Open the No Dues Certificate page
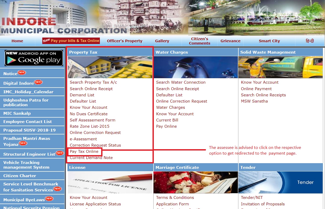Image resolution: width=325 pixels, height=209 pixels. (x=88, y=114)
